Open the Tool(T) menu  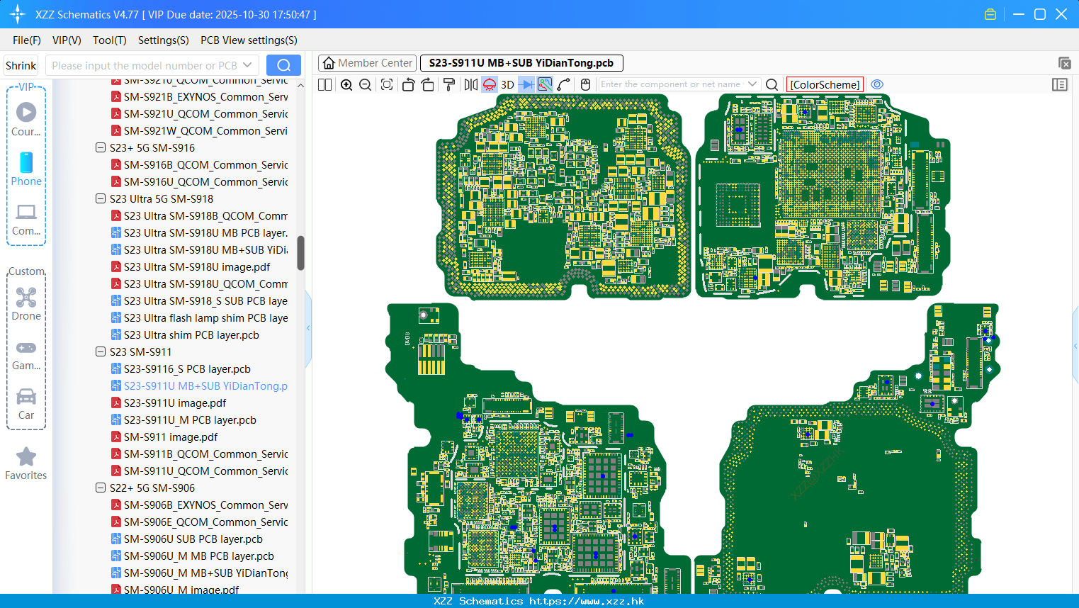point(109,40)
